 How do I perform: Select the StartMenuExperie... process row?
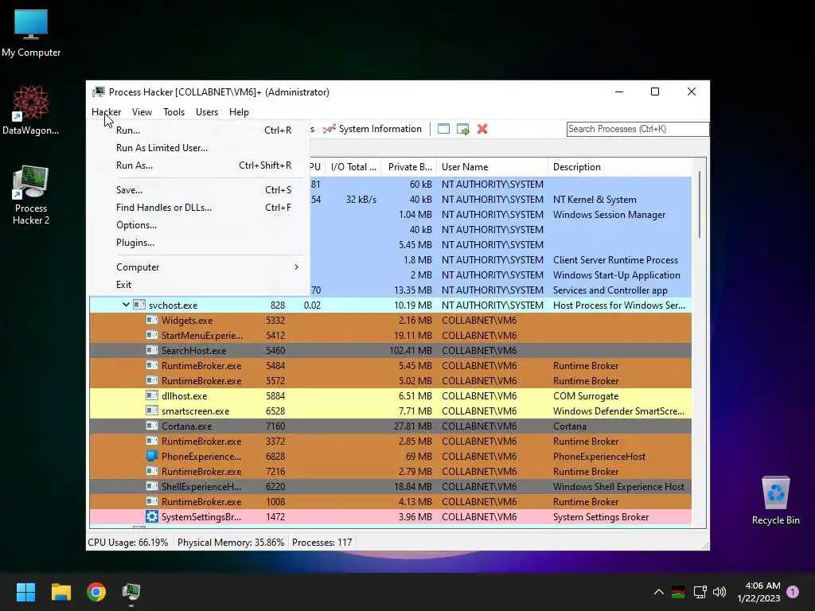[390, 335]
